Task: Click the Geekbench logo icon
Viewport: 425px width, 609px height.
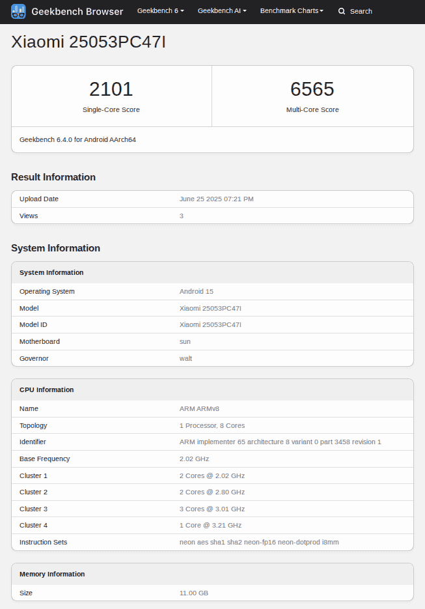Action: [x=18, y=11]
